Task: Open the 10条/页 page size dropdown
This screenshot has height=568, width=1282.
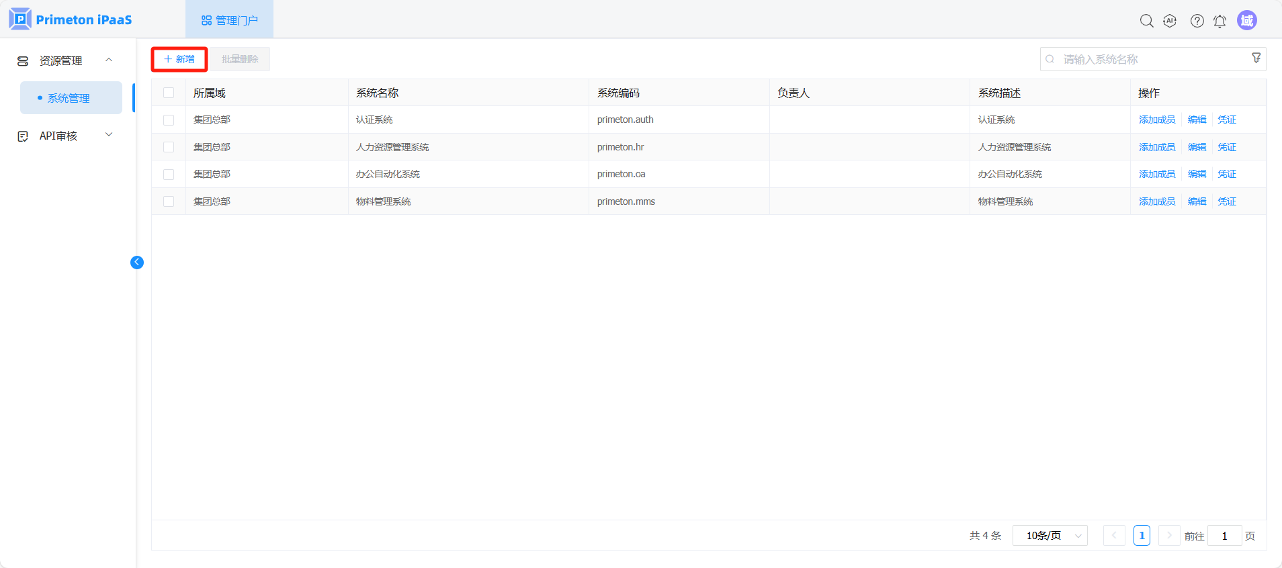Action: [1050, 536]
